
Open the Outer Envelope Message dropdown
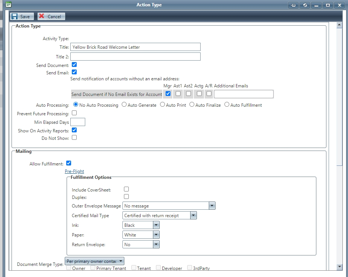(x=212, y=206)
